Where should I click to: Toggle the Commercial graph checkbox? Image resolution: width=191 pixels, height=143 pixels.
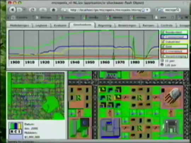click(x=163, y=37)
